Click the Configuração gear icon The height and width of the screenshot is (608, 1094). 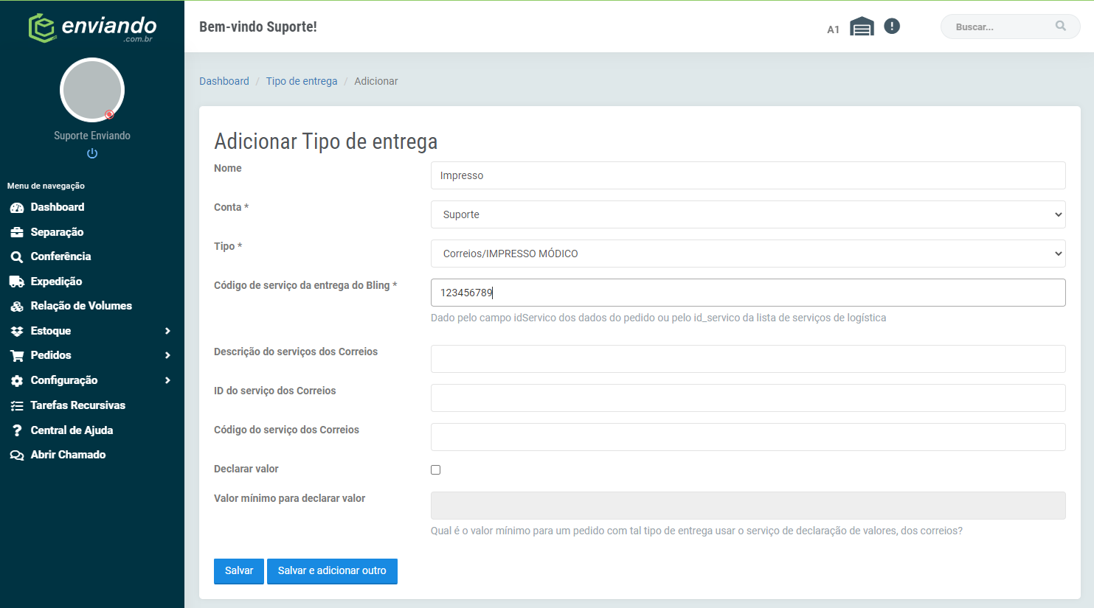point(17,381)
